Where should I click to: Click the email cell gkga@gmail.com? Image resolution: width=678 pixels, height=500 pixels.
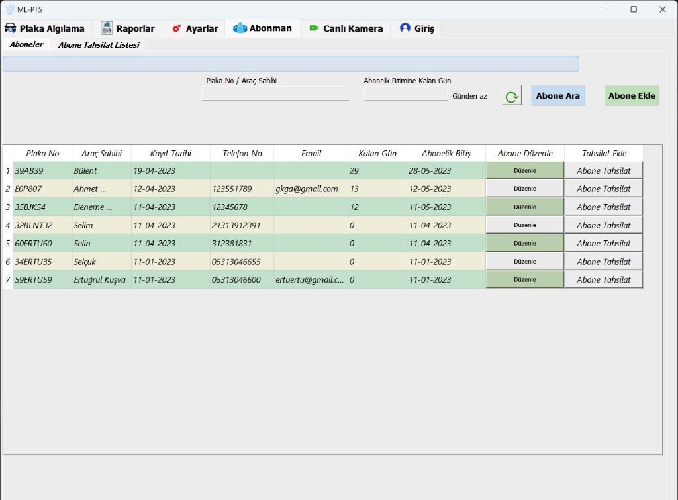(311, 189)
